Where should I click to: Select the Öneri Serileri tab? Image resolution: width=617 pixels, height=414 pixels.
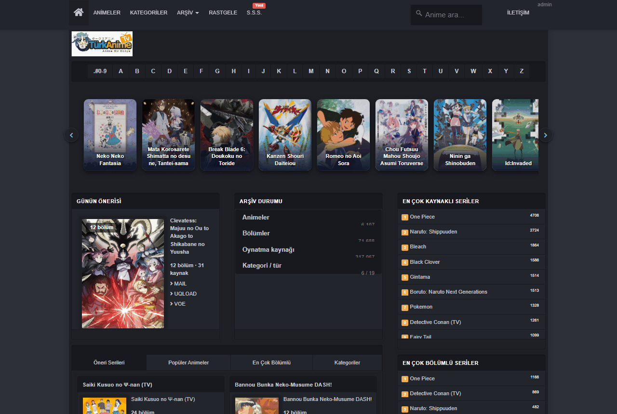109,362
